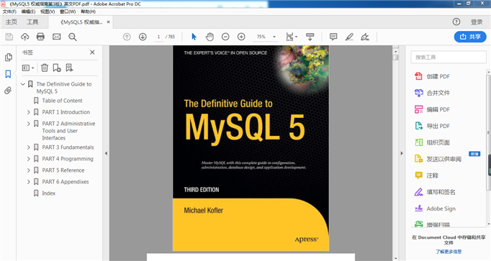Open help question mark icon

456,22
